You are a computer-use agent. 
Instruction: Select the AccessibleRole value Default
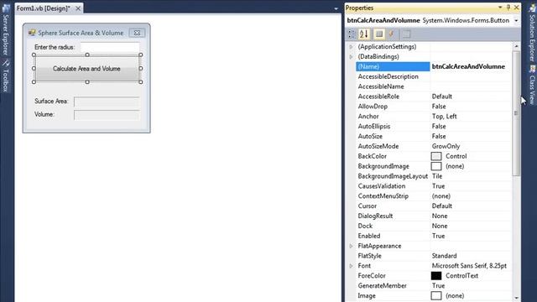pos(442,96)
